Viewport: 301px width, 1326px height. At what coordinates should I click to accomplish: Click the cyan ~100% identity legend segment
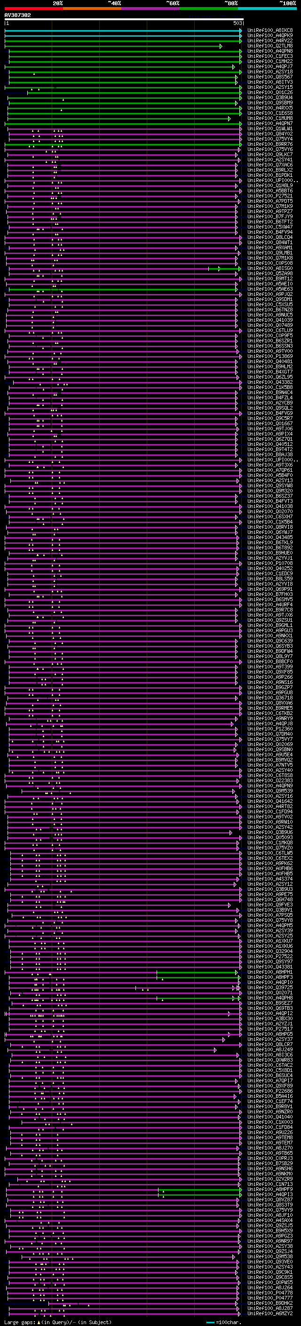pyautogui.click(x=267, y=8)
